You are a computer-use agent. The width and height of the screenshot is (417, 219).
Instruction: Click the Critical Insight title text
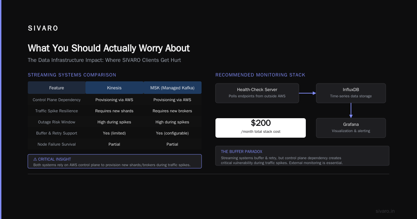(55, 159)
